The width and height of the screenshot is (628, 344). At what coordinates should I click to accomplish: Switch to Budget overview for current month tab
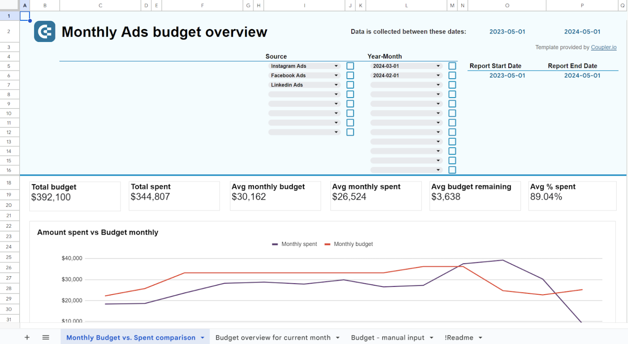coord(273,337)
